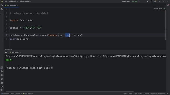
Task: Click the read-only lock icon in status bar
Action: coord(168,94)
